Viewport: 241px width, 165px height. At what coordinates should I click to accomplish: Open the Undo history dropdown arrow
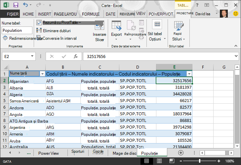coord(31,5)
